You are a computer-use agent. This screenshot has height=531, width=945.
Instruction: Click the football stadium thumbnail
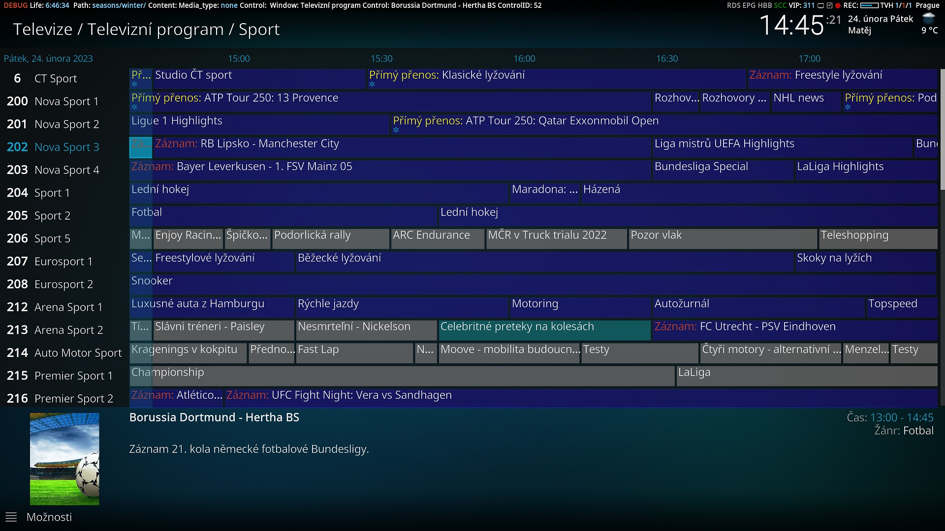pos(64,459)
